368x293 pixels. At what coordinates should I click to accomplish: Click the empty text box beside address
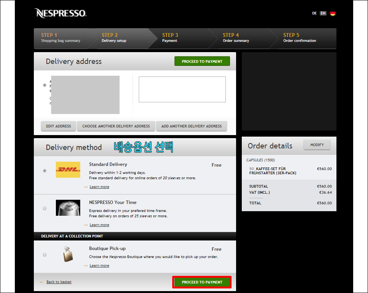pyautogui.click(x=182, y=89)
